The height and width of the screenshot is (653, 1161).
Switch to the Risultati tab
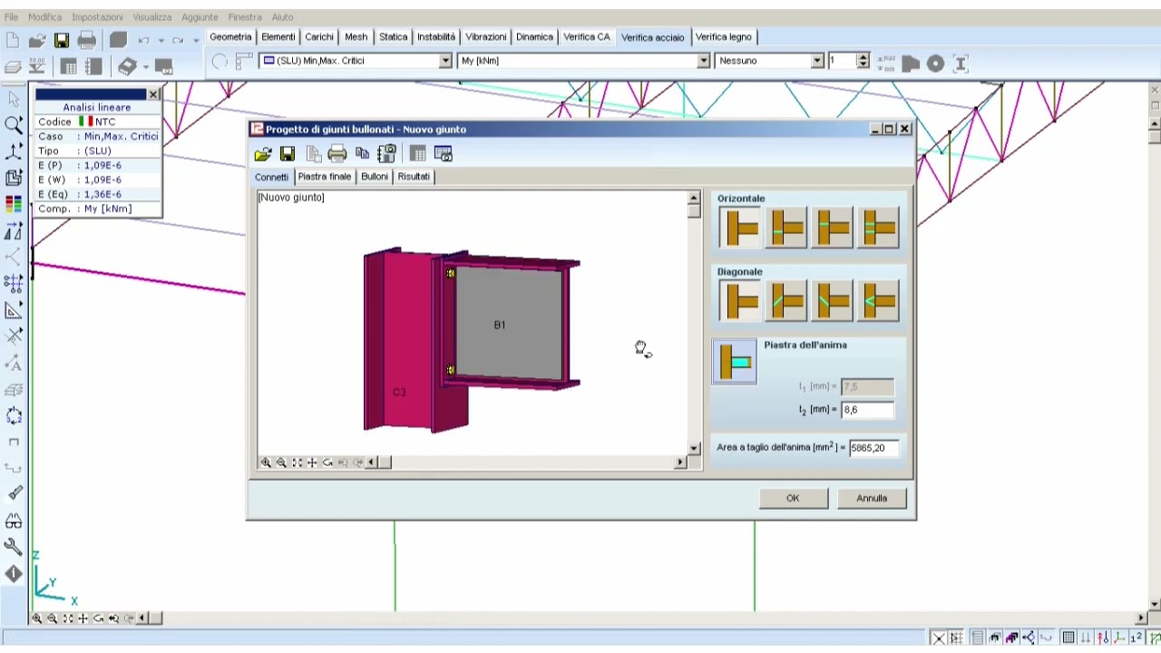pos(414,176)
